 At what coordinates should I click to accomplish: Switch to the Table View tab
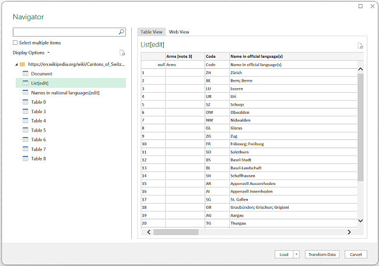(152, 32)
